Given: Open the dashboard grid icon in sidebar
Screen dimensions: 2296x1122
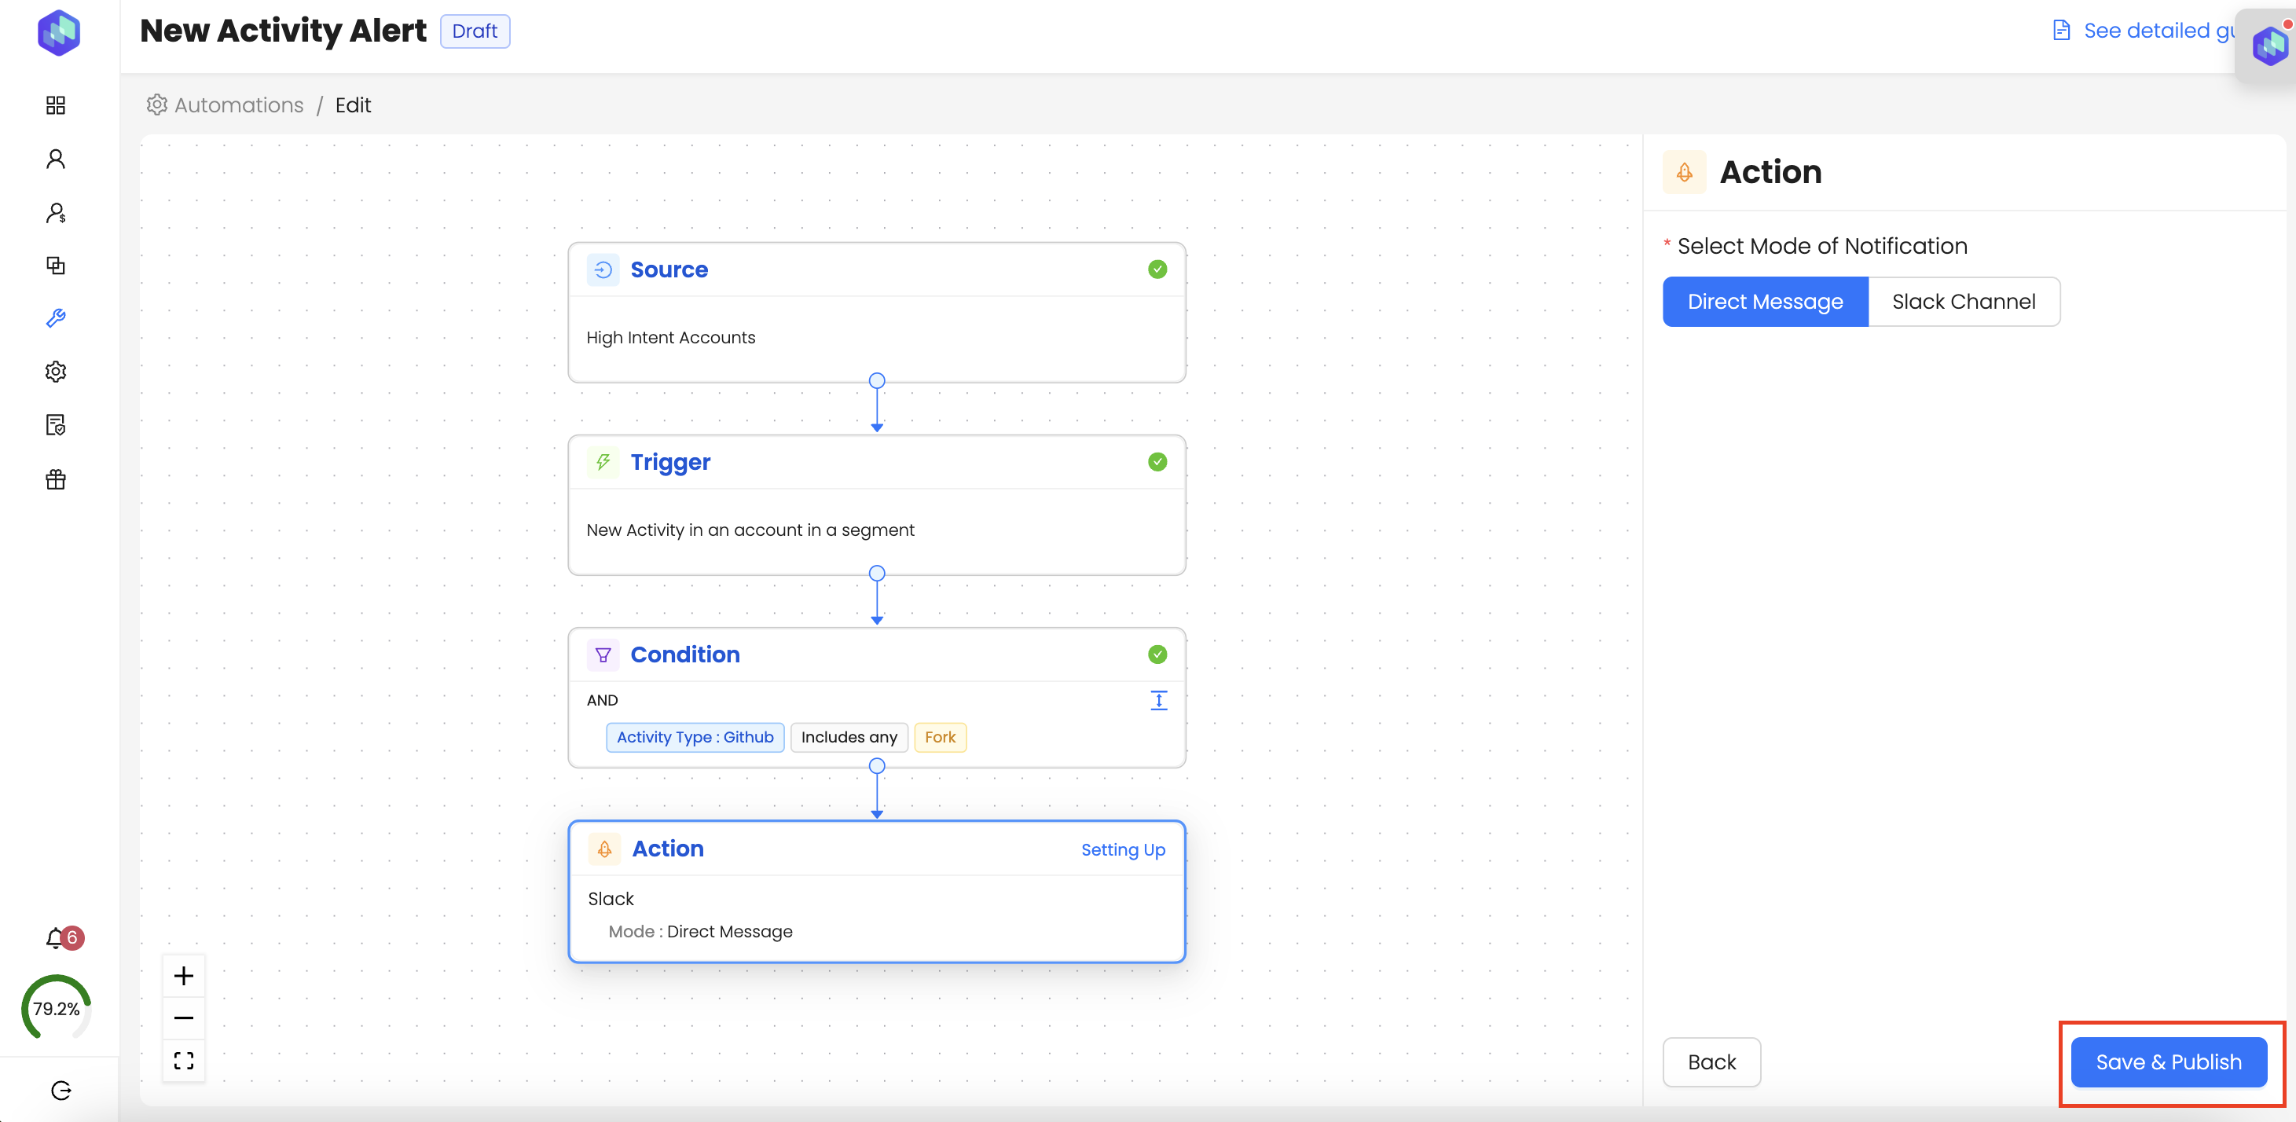Looking at the screenshot, I should pyautogui.click(x=55, y=105).
